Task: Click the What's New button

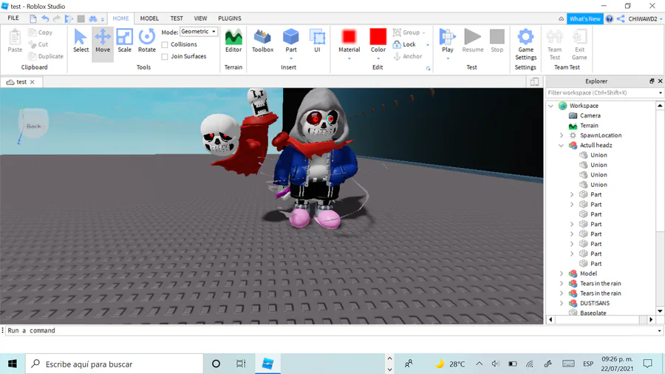Action: tap(585, 18)
